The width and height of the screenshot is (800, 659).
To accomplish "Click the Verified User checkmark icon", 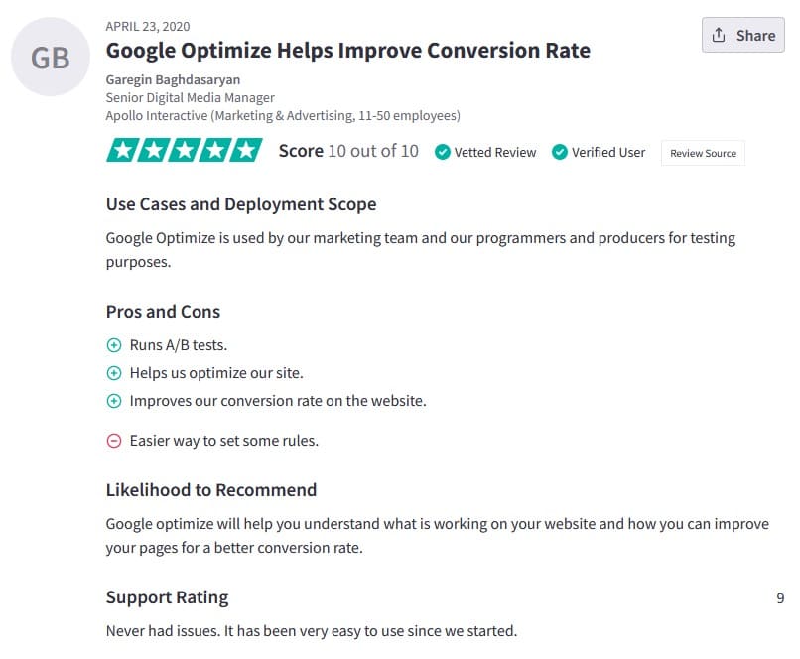I will (x=559, y=152).
